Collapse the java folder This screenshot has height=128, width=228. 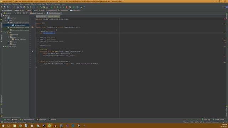pos(6,21)
